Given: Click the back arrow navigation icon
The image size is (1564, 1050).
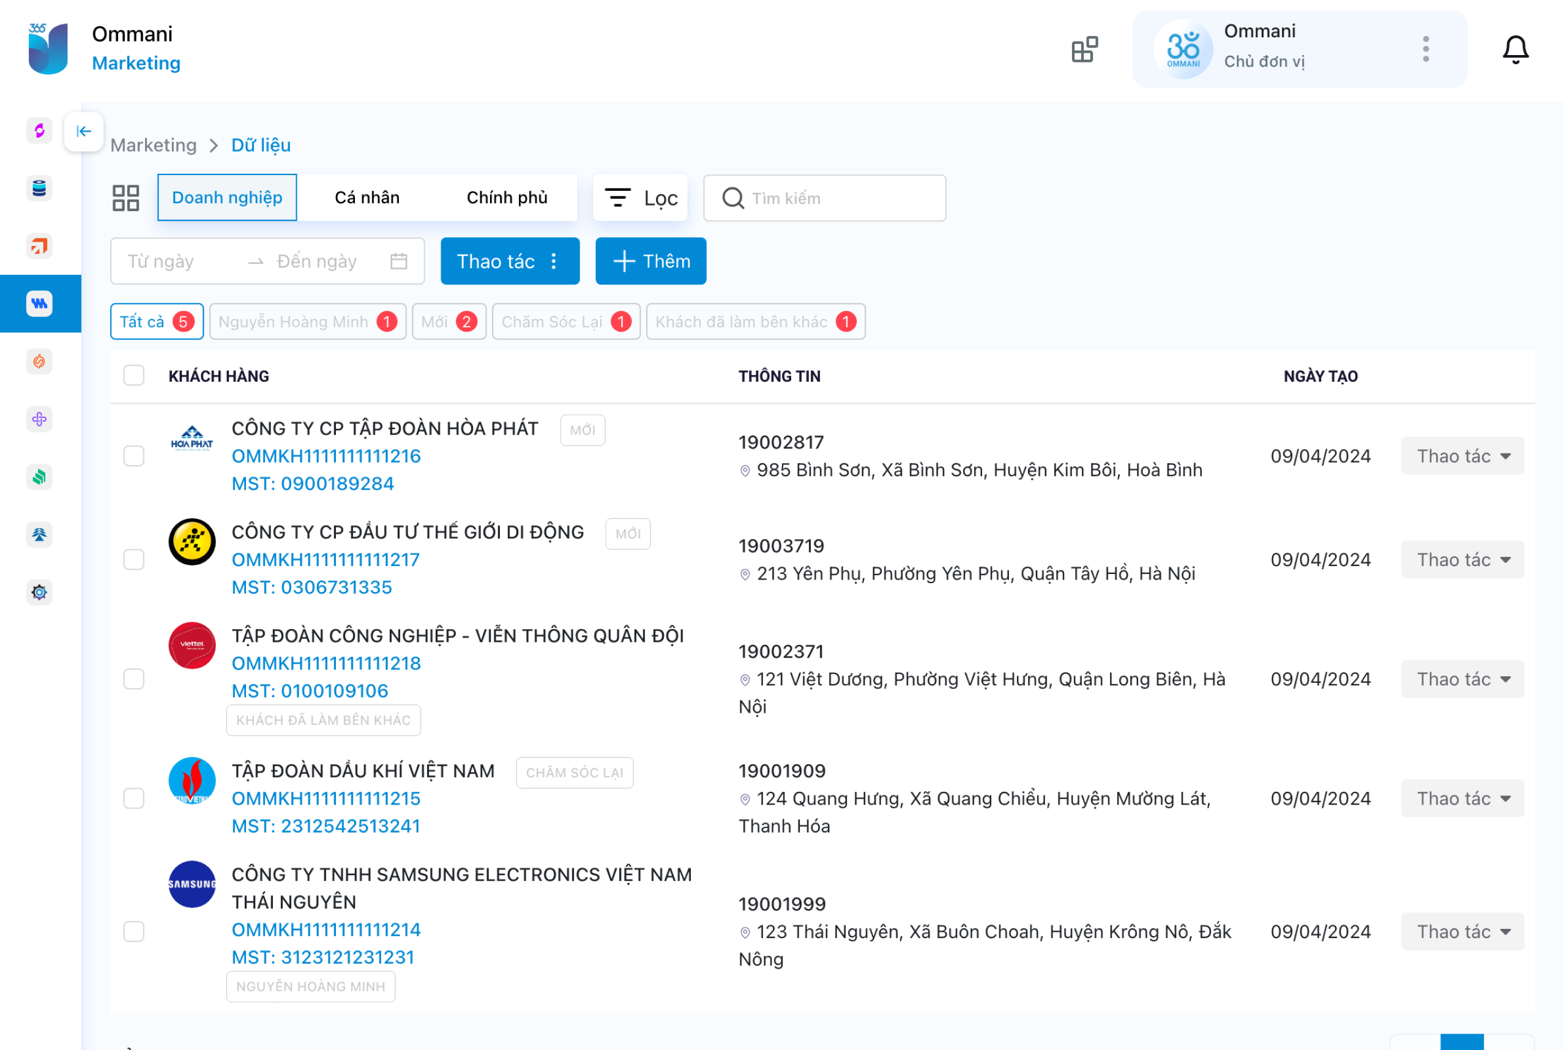Looking at the screenshot, I should click(83, 129).
